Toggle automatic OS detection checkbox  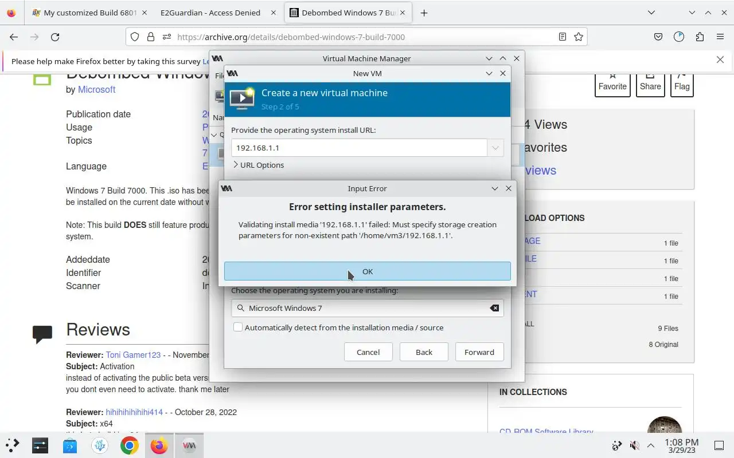click(x=238, y=327)
